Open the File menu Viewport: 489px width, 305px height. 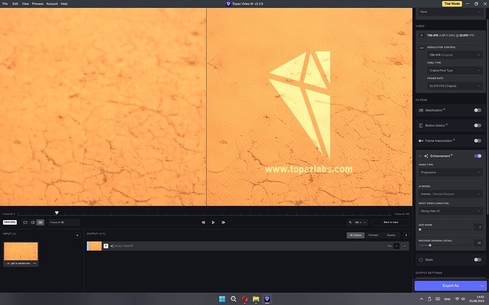(5, 4)
